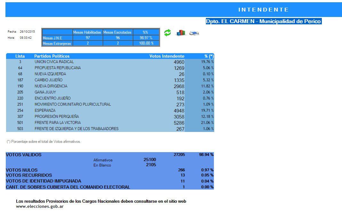Click the Mesas Escrutadas column header
Image resolution: width=342 pixels, height=212 pixels.
point(118,32)
